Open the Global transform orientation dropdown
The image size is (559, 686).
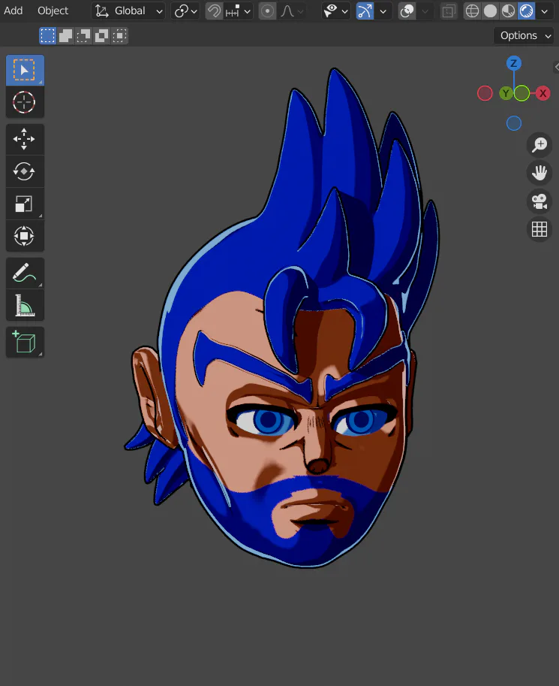click(x=129, y=11)
